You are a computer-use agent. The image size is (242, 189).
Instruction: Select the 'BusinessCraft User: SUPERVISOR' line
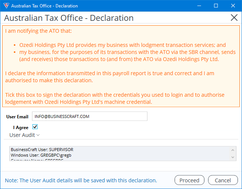(x=42, y=150)
